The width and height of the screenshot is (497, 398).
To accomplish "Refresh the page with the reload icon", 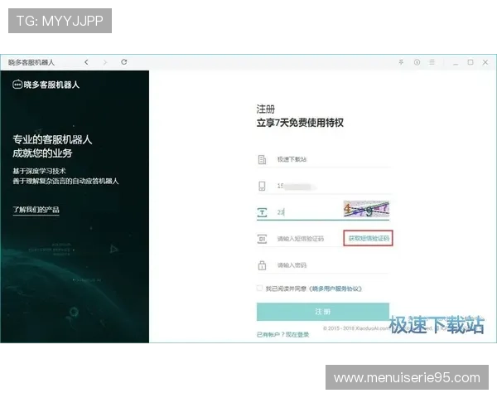I will tap(124, 62).
